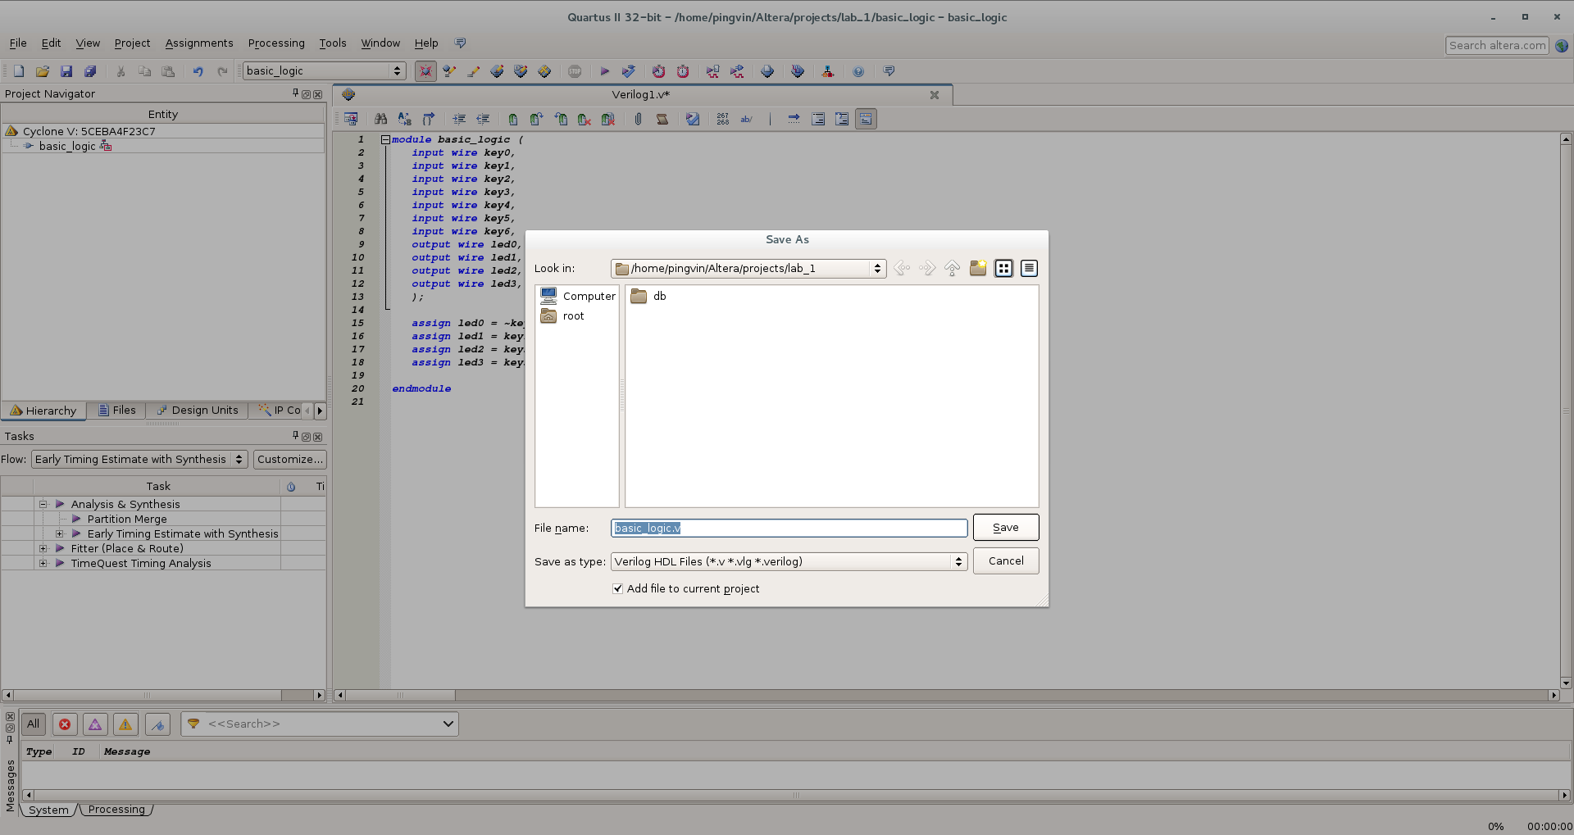Viewport: 1574px width, 835px height.
Task: Open the Tools menu
Action: click(x=333, y=43)
